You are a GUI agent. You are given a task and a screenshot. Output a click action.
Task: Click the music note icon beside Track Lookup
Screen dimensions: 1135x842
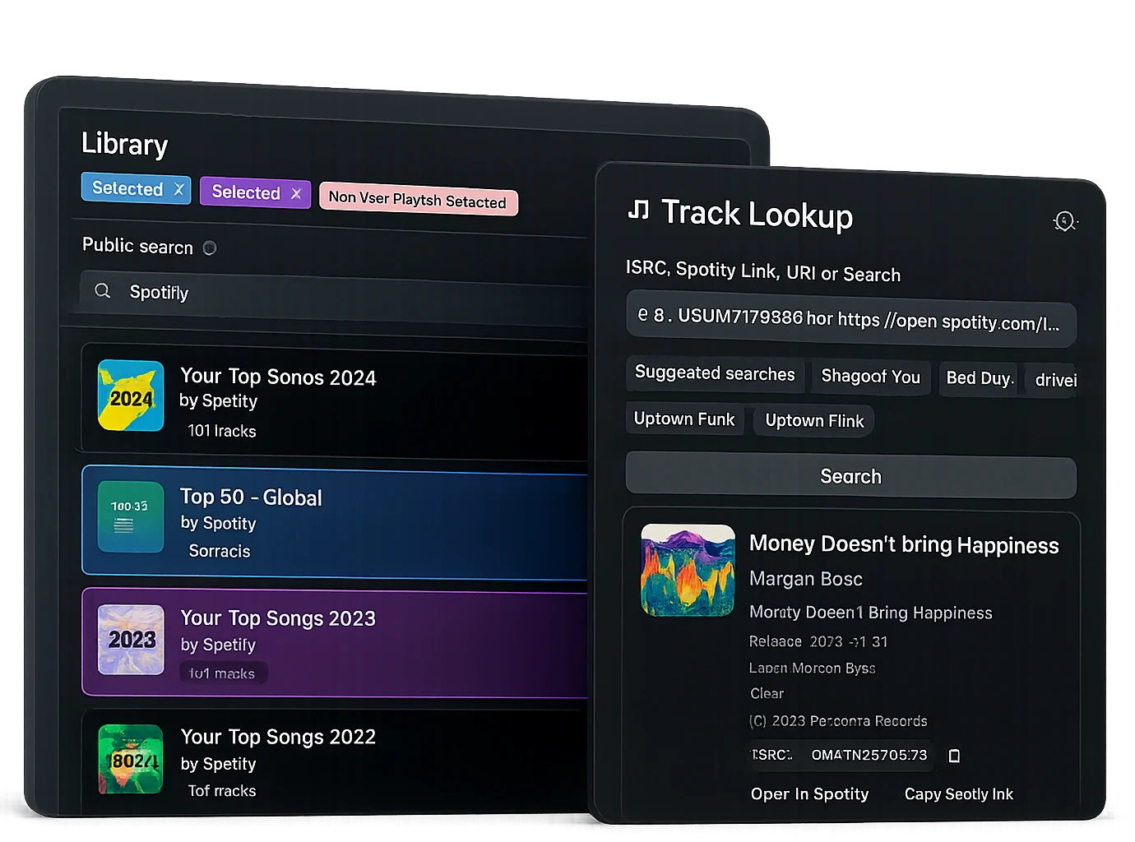[x=639, y=210]
